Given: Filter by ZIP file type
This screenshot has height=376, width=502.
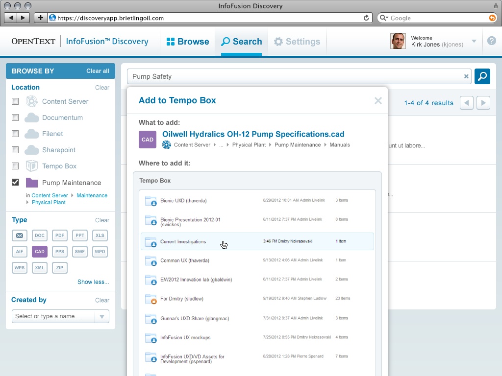Looking at the screenshot, I should pos(59,268).
